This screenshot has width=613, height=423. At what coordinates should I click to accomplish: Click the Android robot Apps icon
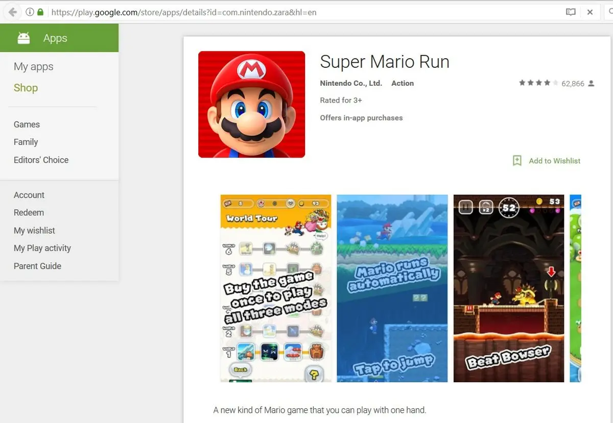[23, 38]
